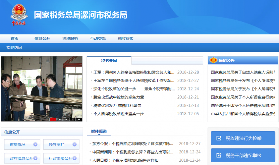Select carousel slide number 3
Viewport: 279px width, 165px height.
(66, 119)
